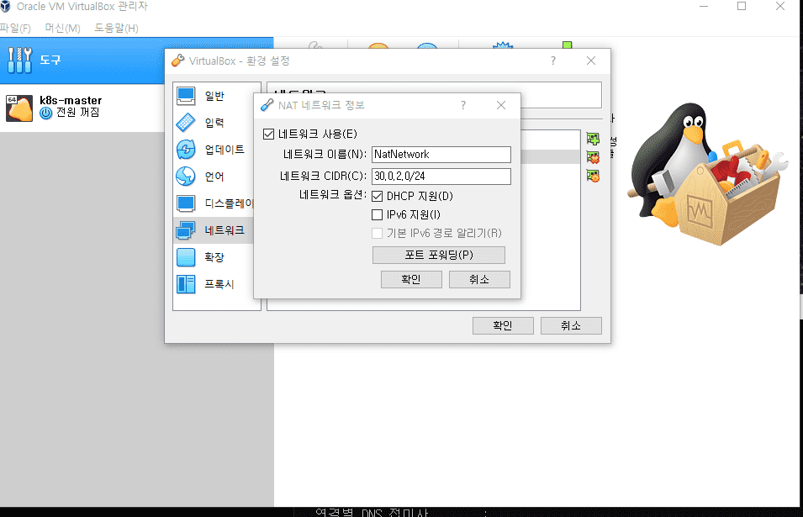This screenshot has width=803, height=517.
Task: Open the 파일(F) menu
Action: [x=15, y=28]
